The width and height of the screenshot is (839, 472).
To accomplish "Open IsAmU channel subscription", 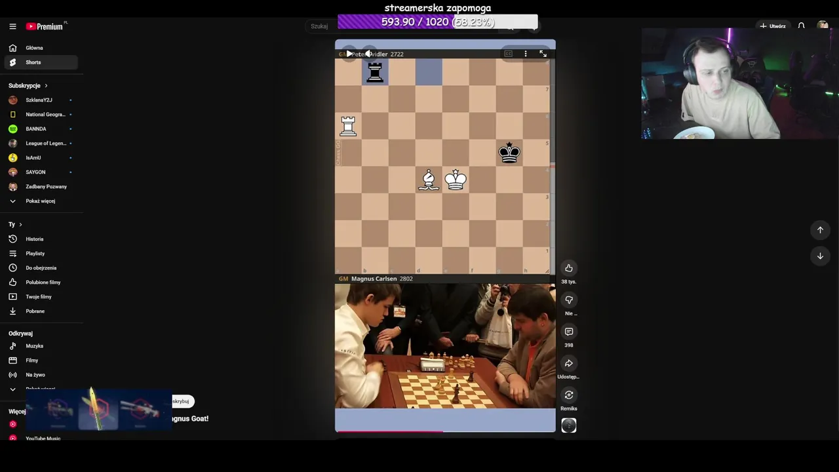I will (x=41, y=158).
